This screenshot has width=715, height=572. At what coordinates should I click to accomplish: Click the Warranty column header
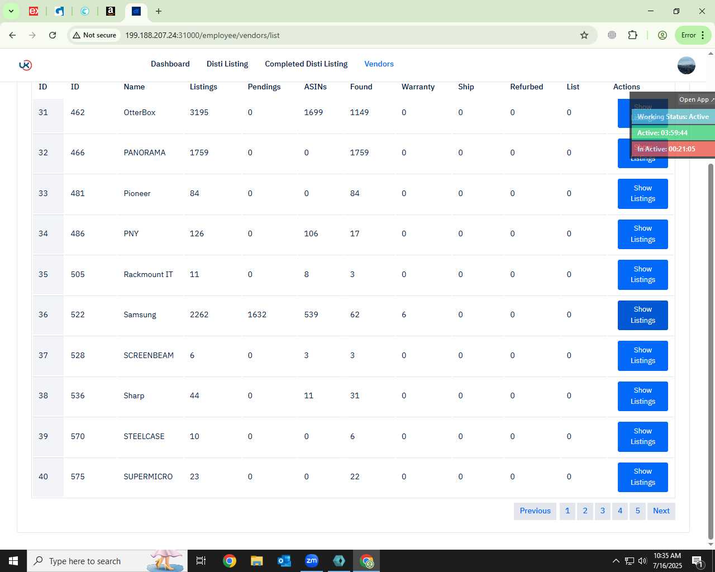418,87
